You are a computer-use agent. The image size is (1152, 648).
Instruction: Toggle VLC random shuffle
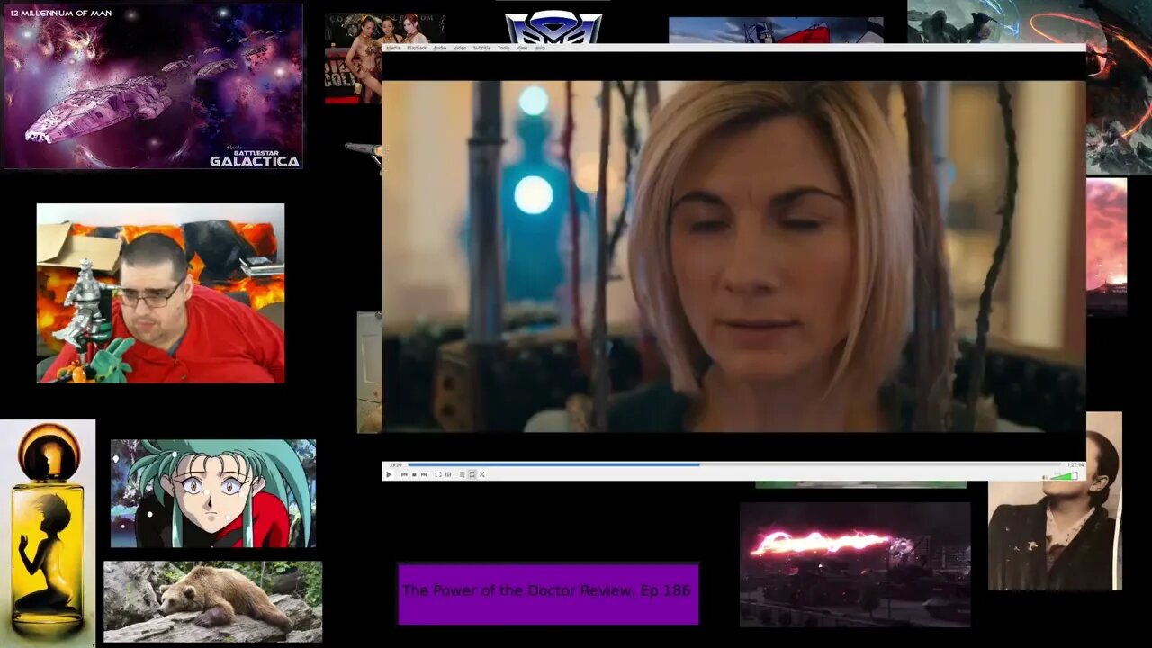[482, 474]
